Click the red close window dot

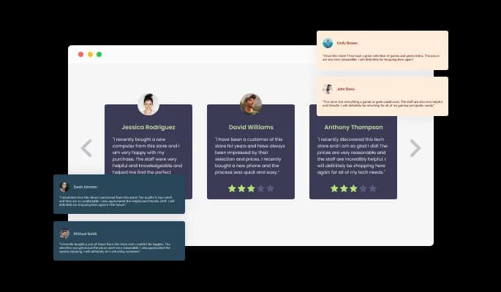pyautogui.click(x=81, y=54)
